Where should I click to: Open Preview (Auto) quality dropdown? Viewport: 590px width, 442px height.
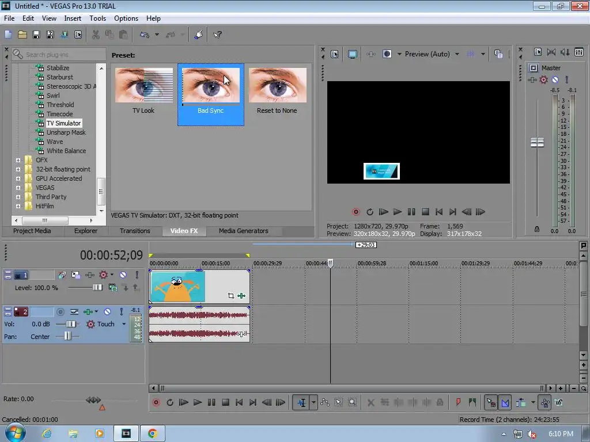(x=457, y=54)
